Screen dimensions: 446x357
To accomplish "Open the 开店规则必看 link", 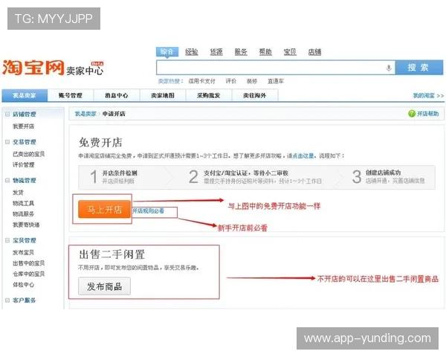I will pos(148,211).
